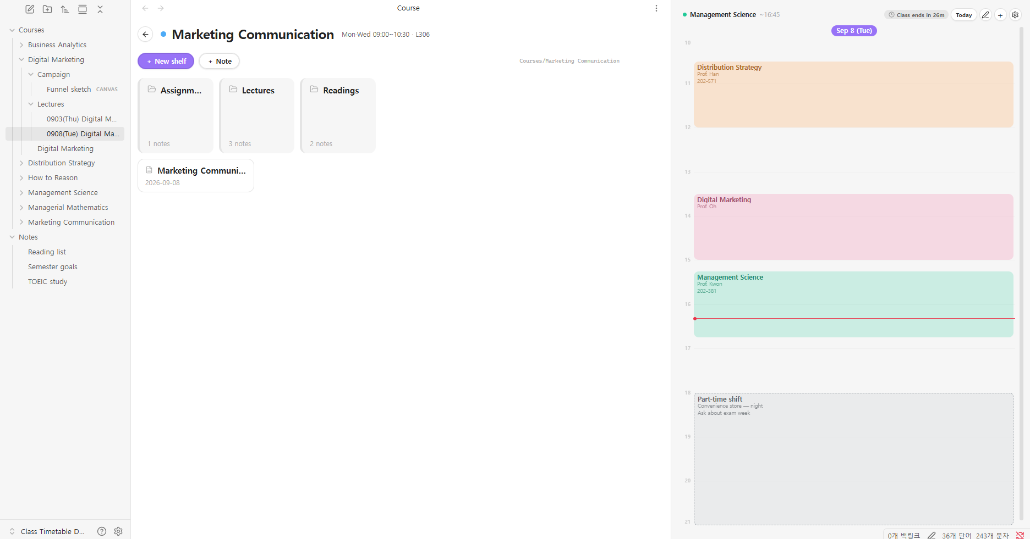Open the Assignments shelf folder
This screenshot has width=1030, height=539.
tap(176, 115)
